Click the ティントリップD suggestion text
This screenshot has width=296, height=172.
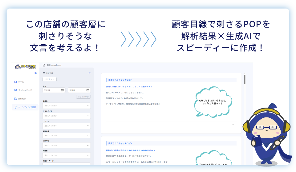tap(133, 104)
